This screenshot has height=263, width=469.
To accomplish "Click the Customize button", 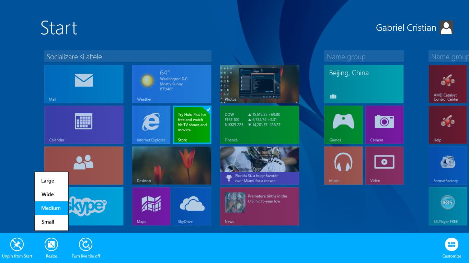I will 452,248.
